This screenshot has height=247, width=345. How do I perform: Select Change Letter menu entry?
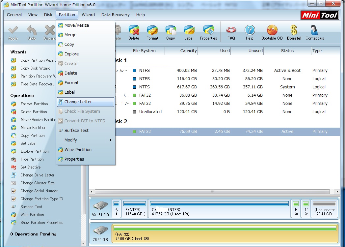pyautogui.click(x=86, y=102)
